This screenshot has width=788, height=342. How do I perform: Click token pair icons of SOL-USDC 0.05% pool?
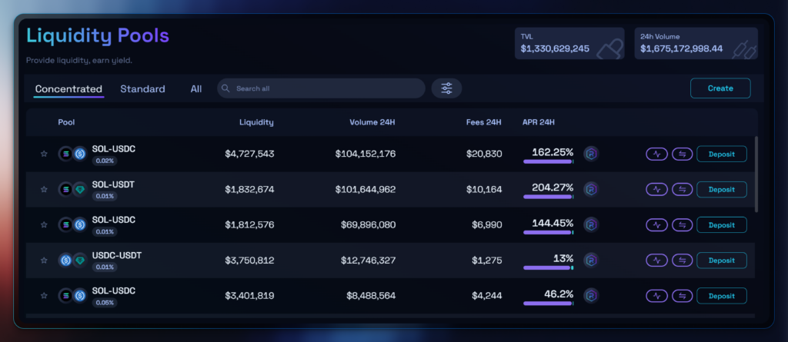73,296
